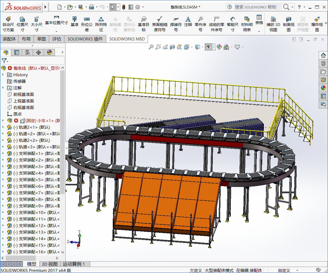Switch to the 草图 (Sketch) tab
328x273 pixels.
[x=42, y=39]
